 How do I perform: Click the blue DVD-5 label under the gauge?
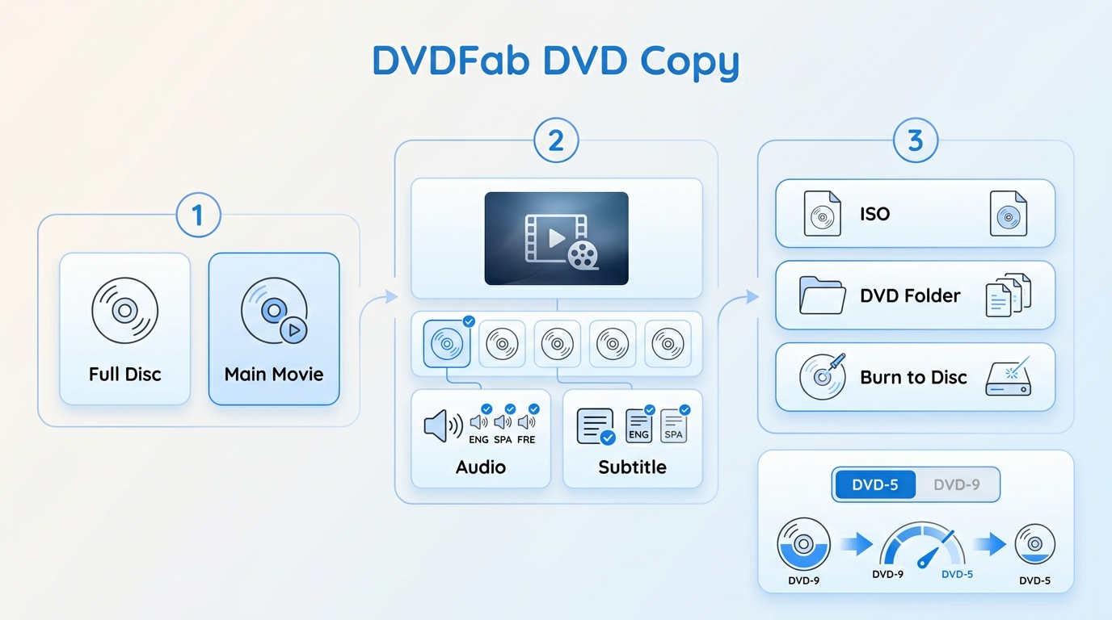957,575
